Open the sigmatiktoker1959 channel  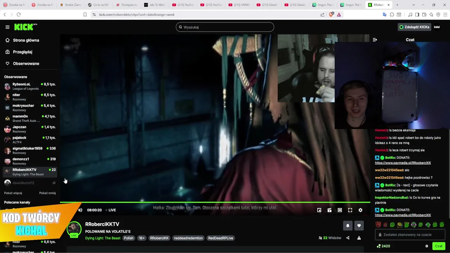point(30,150)
